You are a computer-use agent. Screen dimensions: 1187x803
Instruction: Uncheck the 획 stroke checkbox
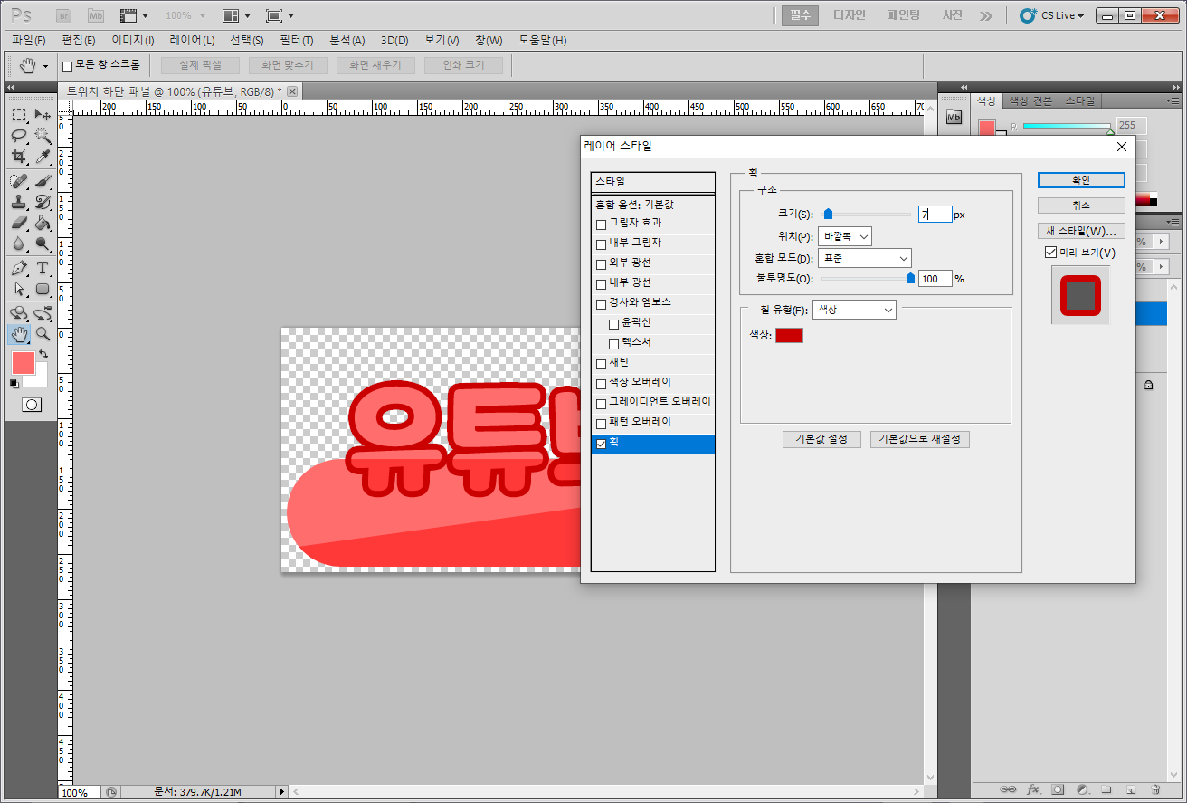pyautogui.click(x=601, y=444)
